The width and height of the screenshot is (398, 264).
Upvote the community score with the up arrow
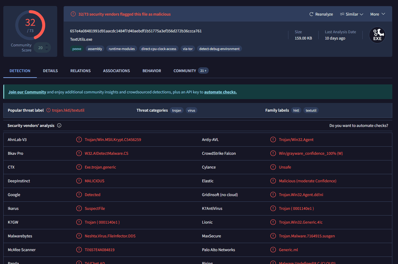tap(47, 45)
